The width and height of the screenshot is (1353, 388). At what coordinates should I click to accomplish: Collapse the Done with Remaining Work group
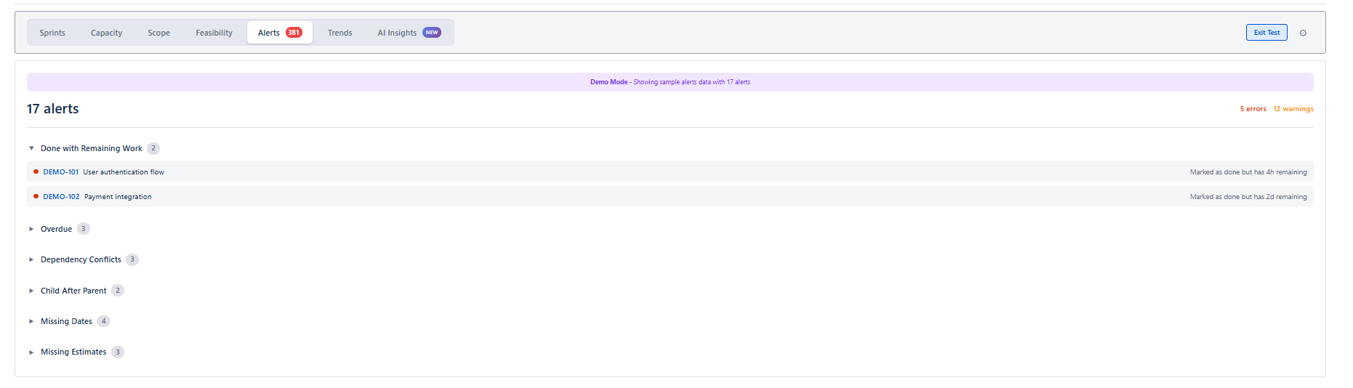point(31,148)
